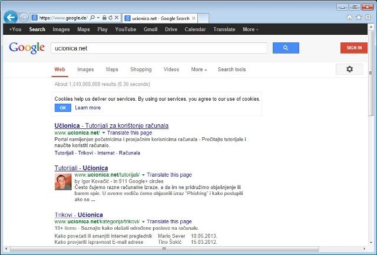Click Igor Kovačić author photo thumbnail
Image resolution: width=377 pixels, height=255 pixels.
63,182
